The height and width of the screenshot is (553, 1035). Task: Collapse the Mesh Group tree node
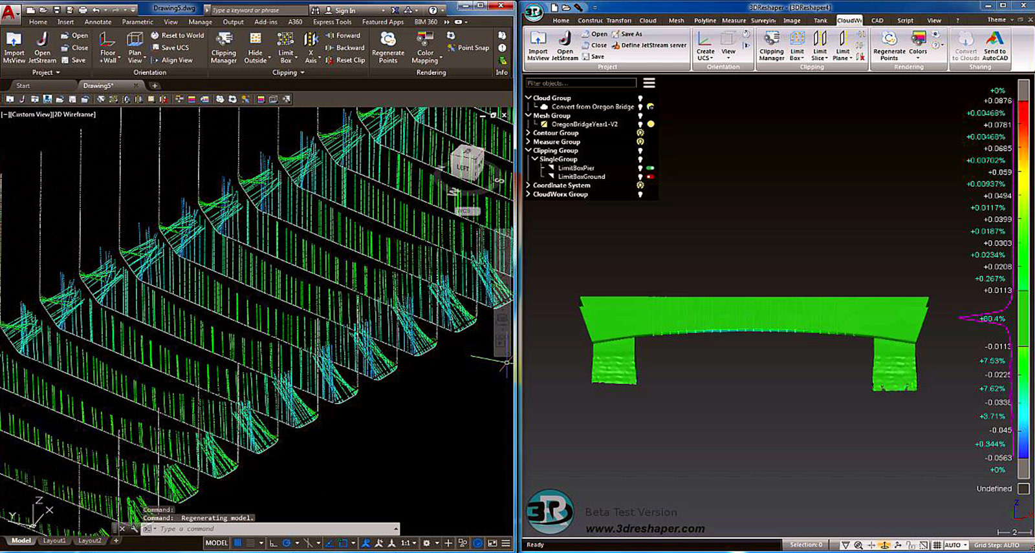528,116
